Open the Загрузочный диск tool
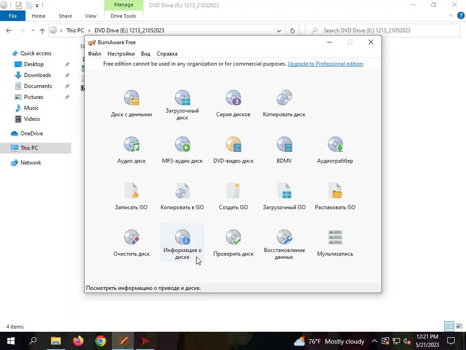The width and height of the screenshot is (466, 350). (x=182, y=105)
